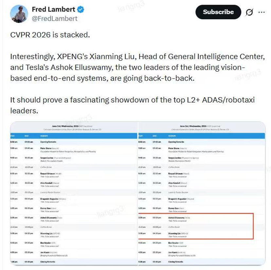Click the Raquel Urtasun row in right schedule
The width and height of the screenshot is (271, 270).
[x=202, y=175]
